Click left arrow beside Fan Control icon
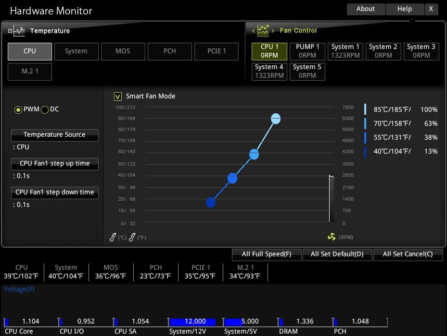Viewport: 447px width, 336px height. point(254,31)
